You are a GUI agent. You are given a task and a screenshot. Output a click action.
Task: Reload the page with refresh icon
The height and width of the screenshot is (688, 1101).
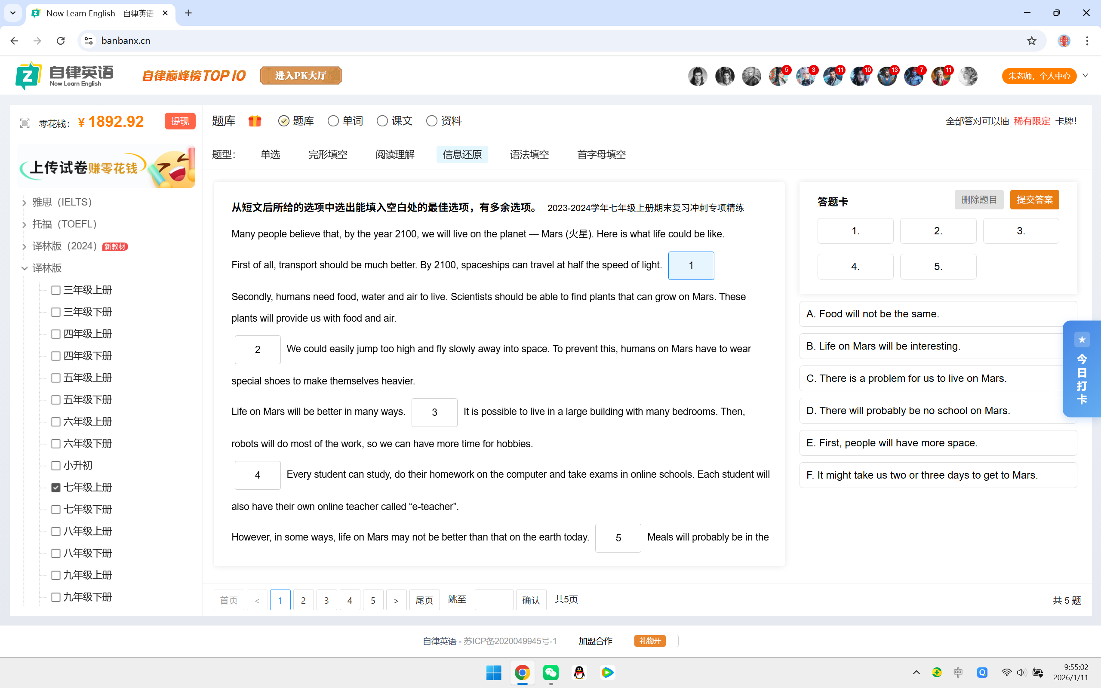tap(61, 41)
